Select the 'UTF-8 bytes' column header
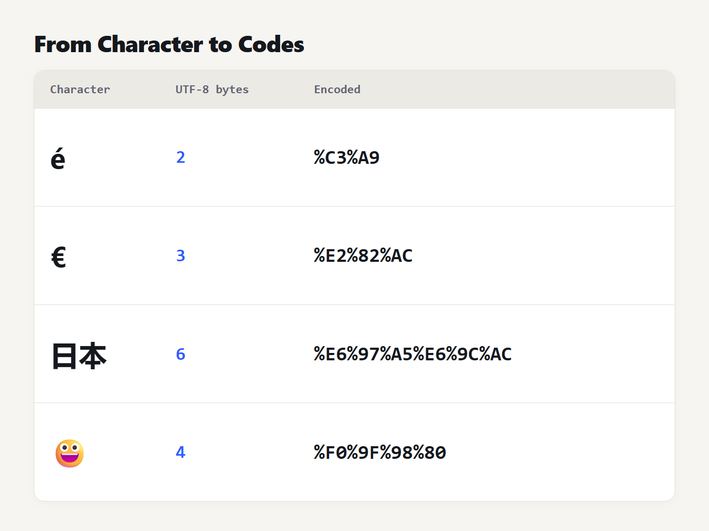 click(x=212, y=90)
